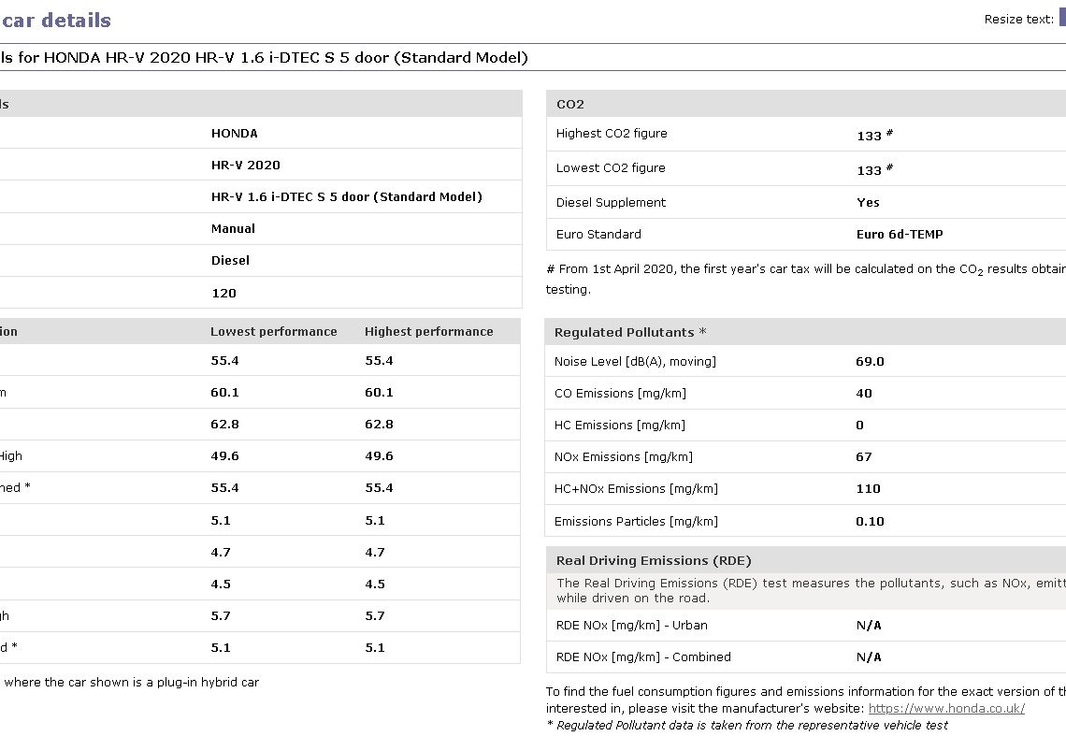Select the Noise Level value 69.0
The width and height of the screenshot is (1066, 736).
click(x=870, y=362)
